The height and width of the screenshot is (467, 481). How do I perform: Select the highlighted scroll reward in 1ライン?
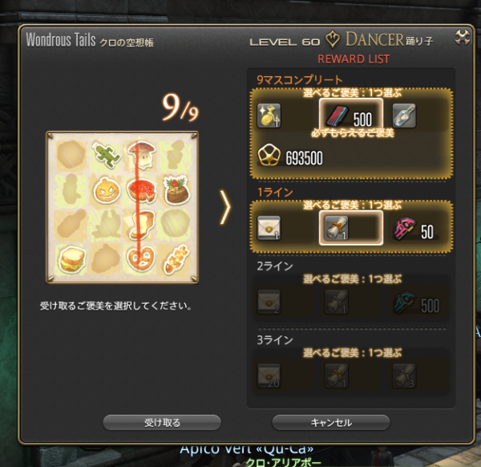(x=351, y=228)
